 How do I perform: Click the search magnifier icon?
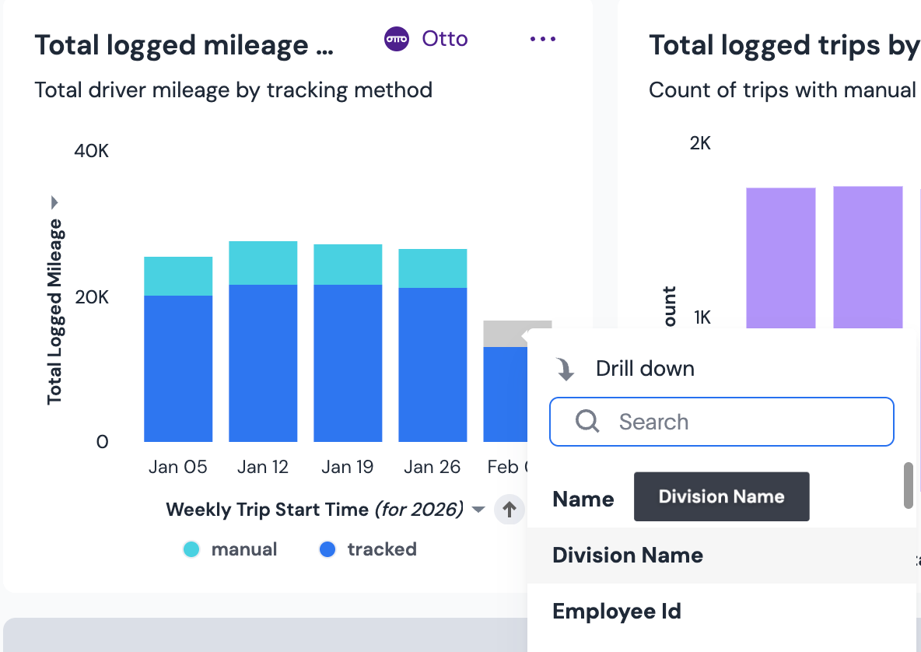(587, 421)
